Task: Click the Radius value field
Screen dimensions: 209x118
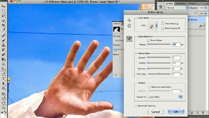Action: (x=176, y=45)
